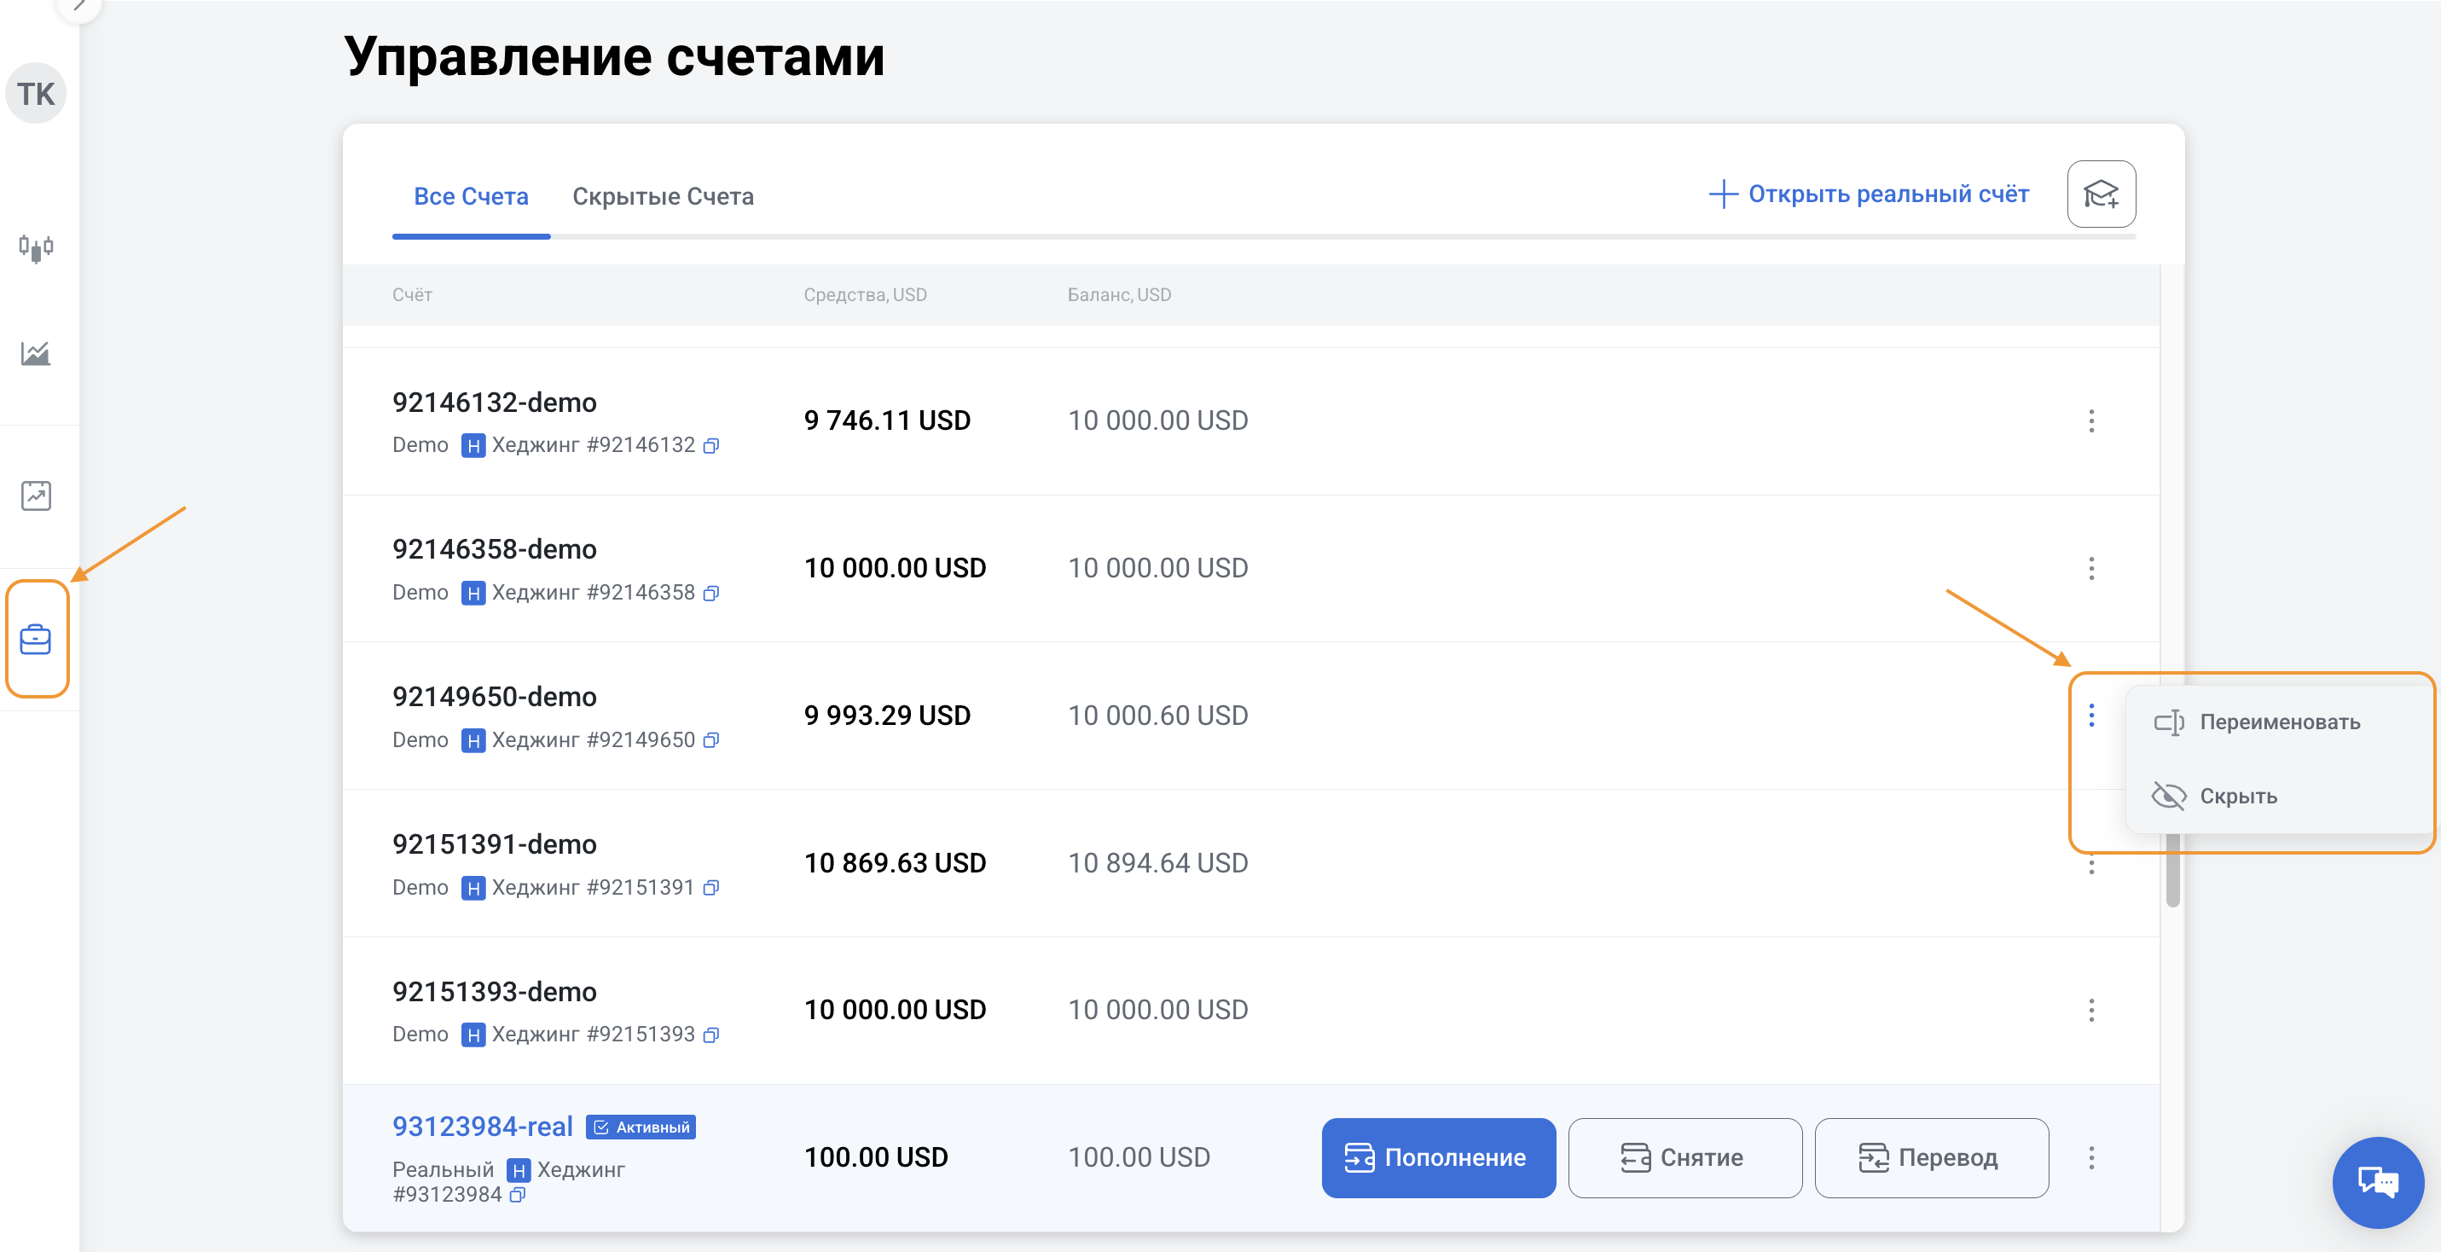
Task: Copy account number #92151391
Action: pyautogui.click(x=711, y=888)
